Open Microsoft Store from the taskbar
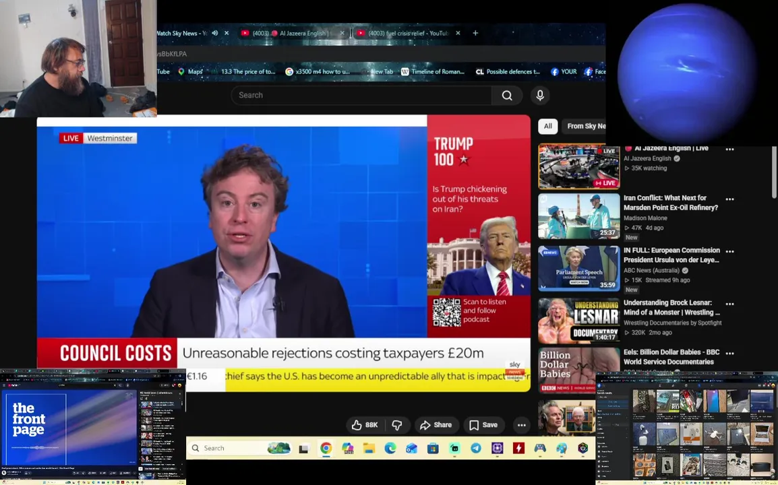This screenshot has height=485, width=778. 433,449
